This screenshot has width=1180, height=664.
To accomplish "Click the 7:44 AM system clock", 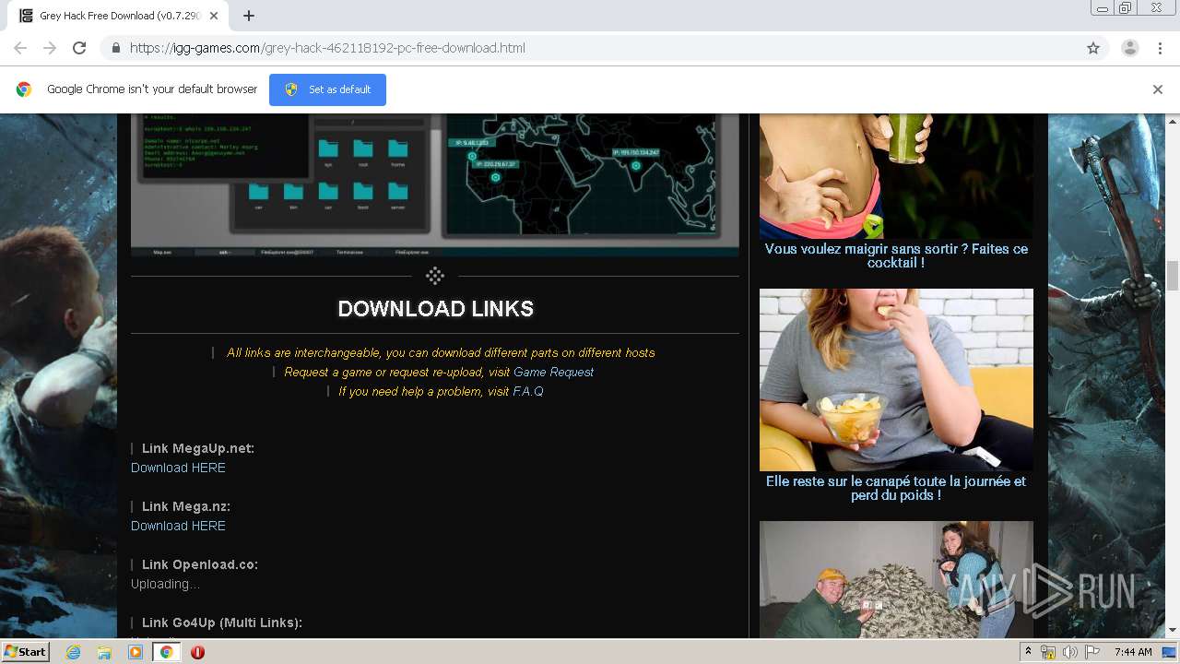I will tap(1133, 652).
